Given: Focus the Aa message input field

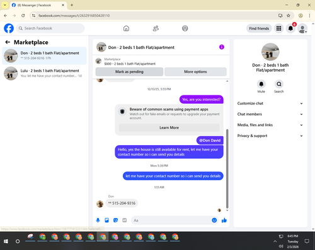Looking at the screenshot, I should coord(171,220).
